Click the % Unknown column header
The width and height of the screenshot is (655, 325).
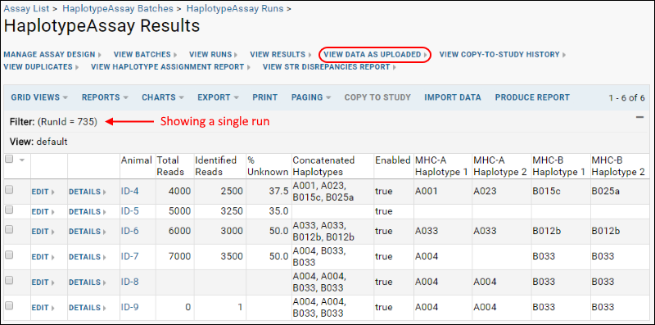click(x=268, y=166)
